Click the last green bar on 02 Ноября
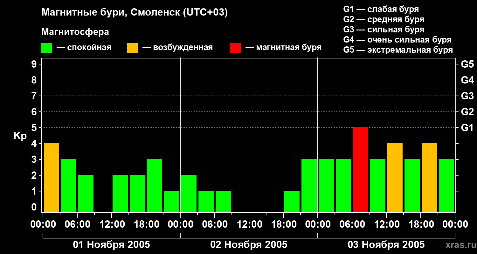Screen dimensions: 477x254 click(x=309, y=186)
